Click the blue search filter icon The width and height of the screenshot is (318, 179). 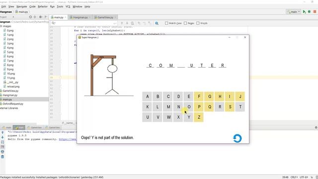pos(157,23)
